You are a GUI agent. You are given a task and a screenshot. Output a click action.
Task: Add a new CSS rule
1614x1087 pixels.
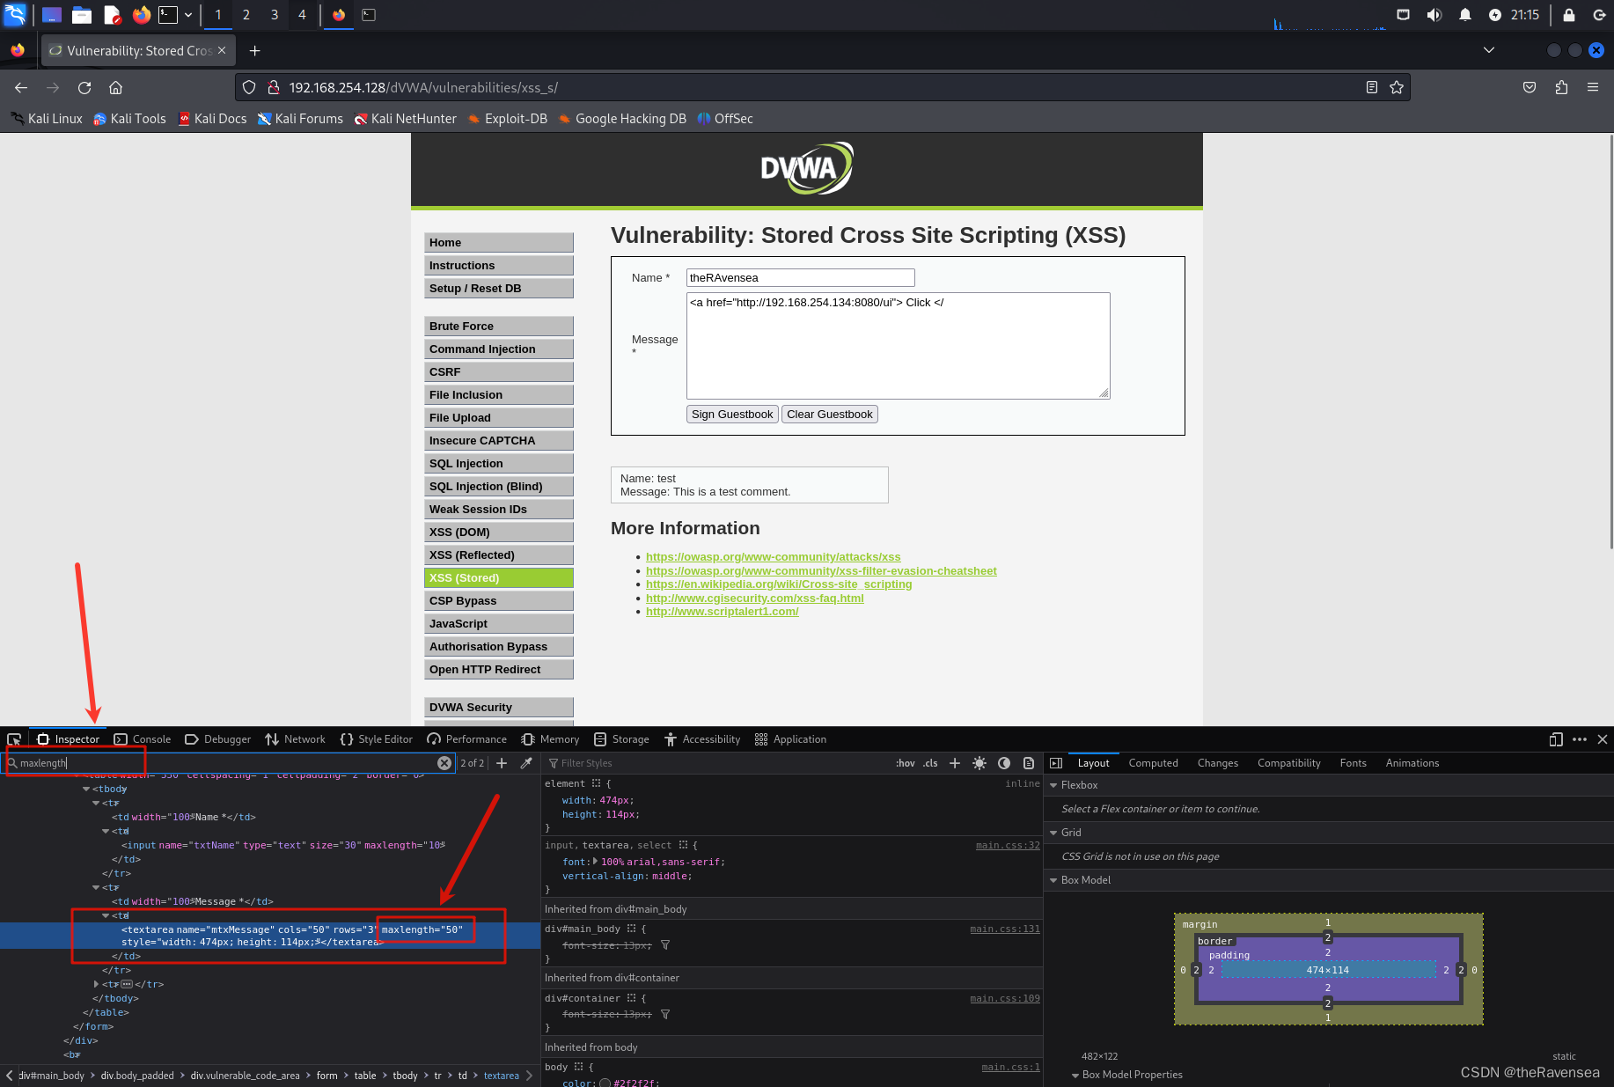(955, 763)
